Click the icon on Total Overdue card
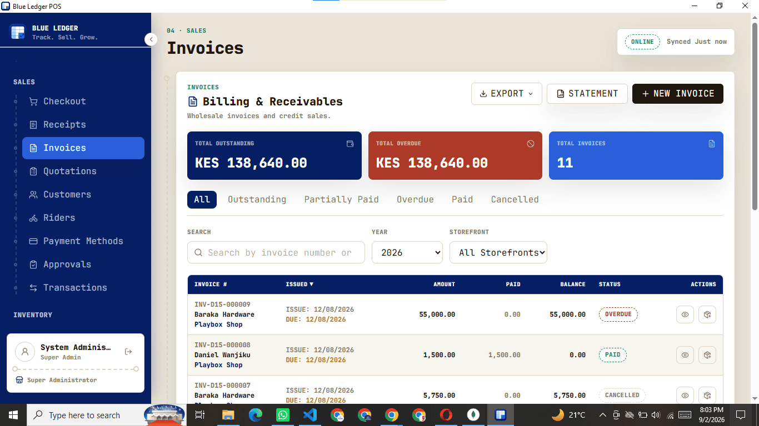The height and width of the screenshot is (426, 759). click(x=531, y=144)
